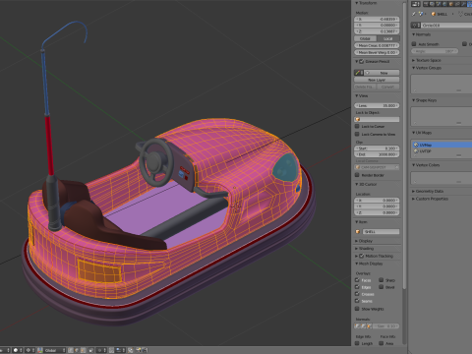
Task: Enable edge select mode in 3D view header
Action: point(77,350)
